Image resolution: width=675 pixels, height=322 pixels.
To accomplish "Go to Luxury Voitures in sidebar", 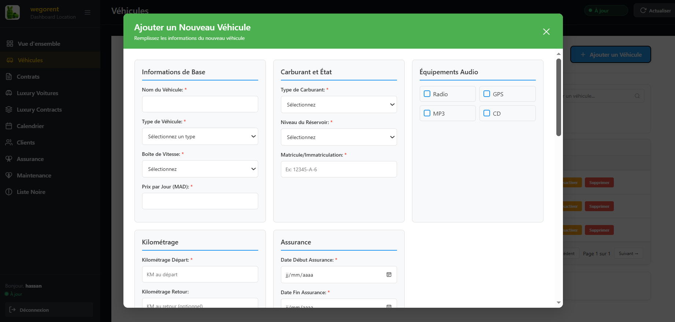I will pos(37,93).
